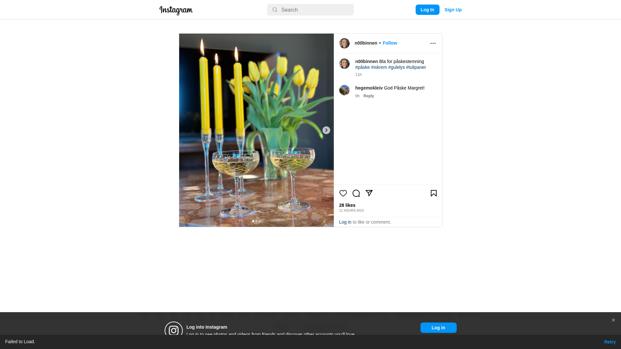Open n00binnen profile avatar in header
The image size is (621, 349).
point(344,43)
